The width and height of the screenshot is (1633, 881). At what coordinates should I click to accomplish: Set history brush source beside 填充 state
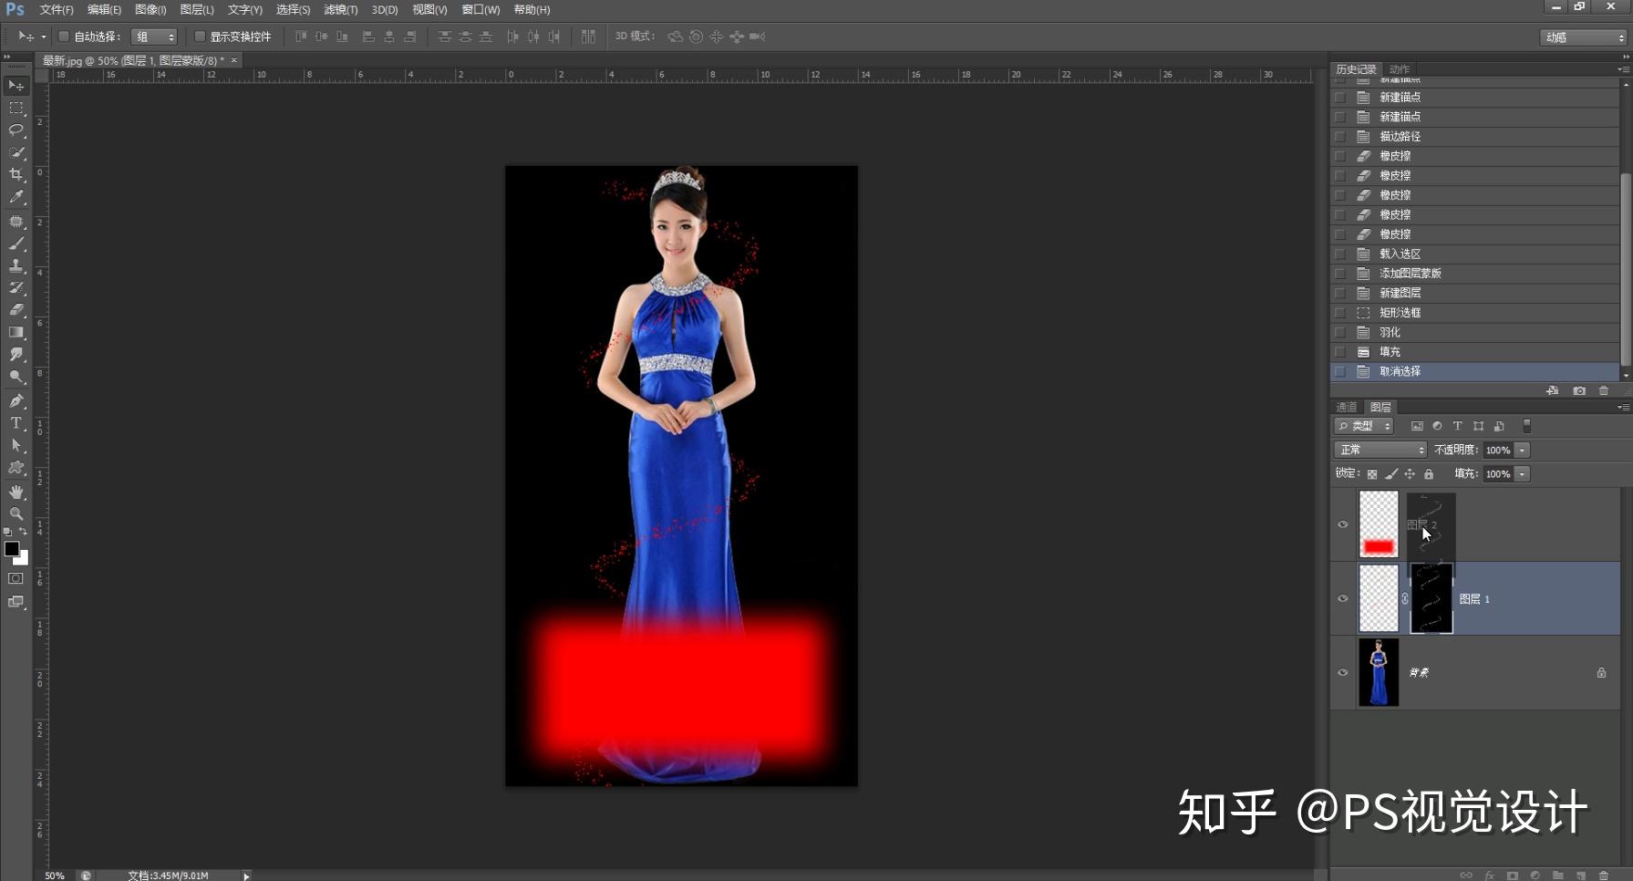click(1339, 352)
